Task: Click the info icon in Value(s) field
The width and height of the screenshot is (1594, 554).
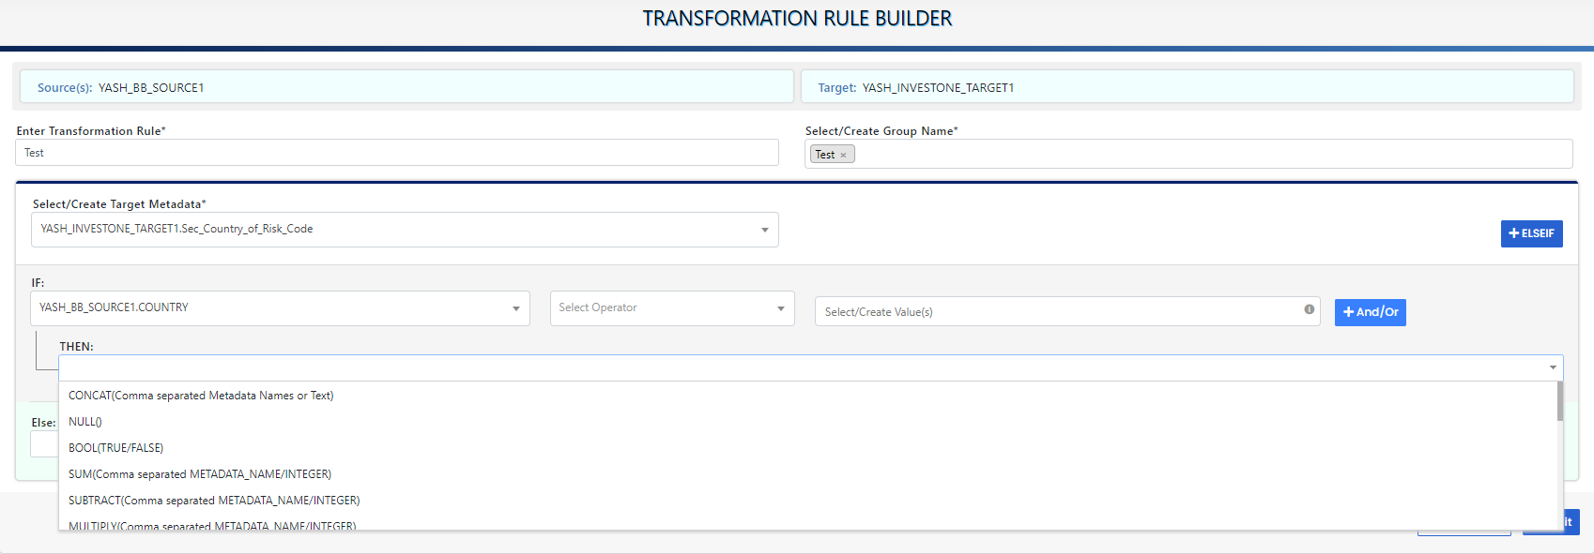Action: point(1309,309)
